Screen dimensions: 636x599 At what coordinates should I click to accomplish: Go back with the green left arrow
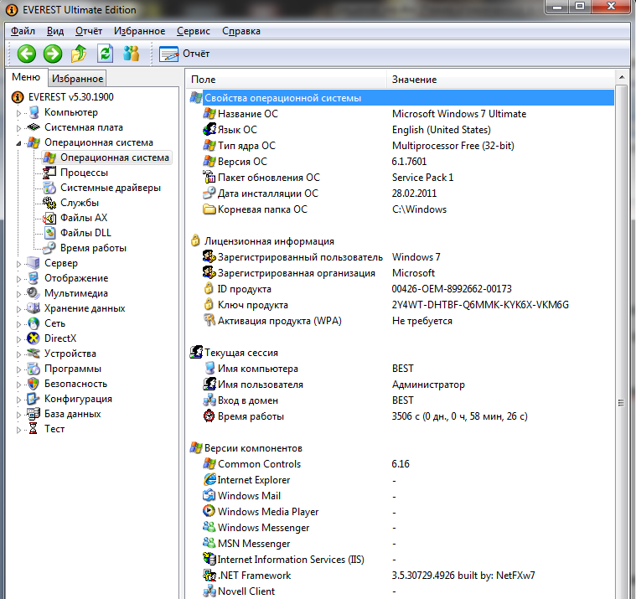click(x=26, y=54)
